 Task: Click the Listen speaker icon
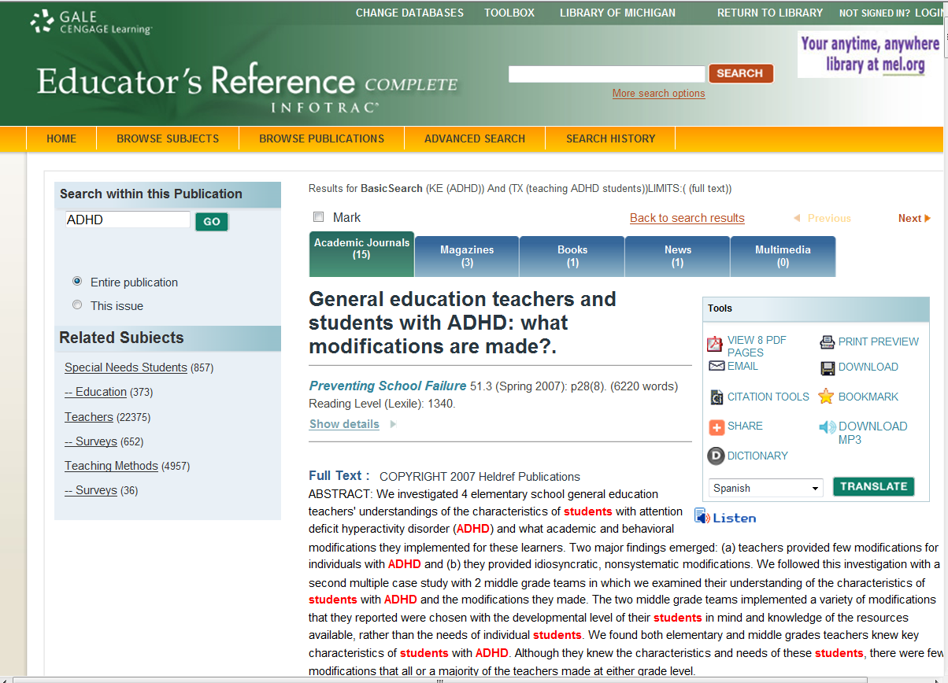tap(702, 516)
